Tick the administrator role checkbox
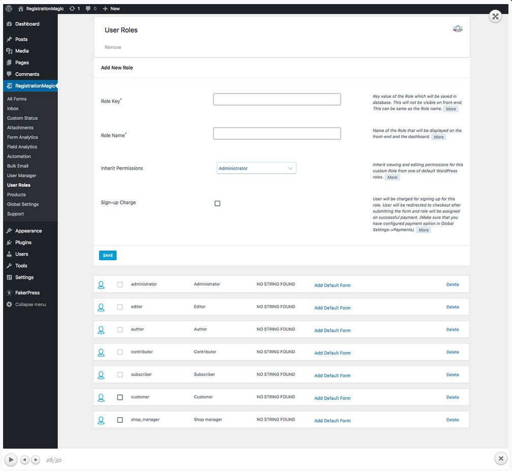The width and height of the screenshot is (512, 471). tap(120, 285)
